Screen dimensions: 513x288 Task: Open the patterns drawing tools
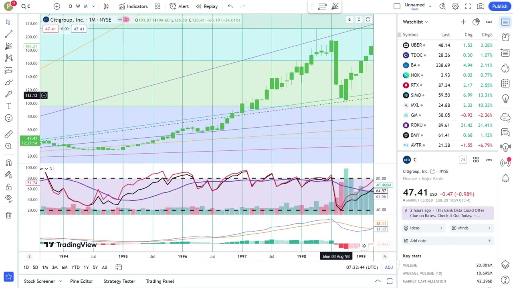tap(8, 58)
